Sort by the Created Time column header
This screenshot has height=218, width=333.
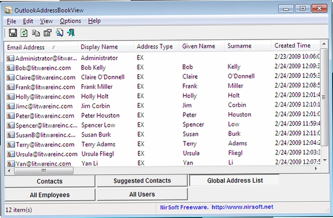pos(295,46)
